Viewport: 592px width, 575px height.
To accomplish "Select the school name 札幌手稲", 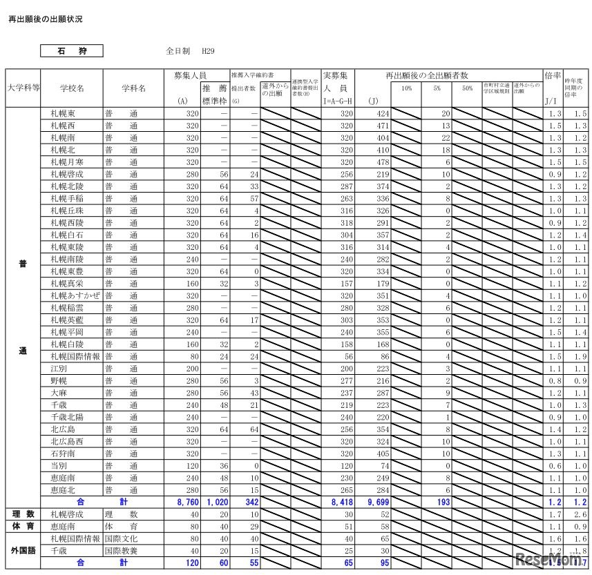I will (x=67, y=199).
